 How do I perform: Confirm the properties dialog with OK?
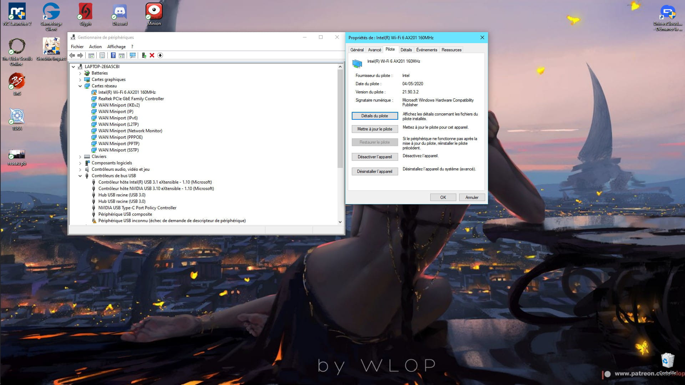[x=443, y=197]
